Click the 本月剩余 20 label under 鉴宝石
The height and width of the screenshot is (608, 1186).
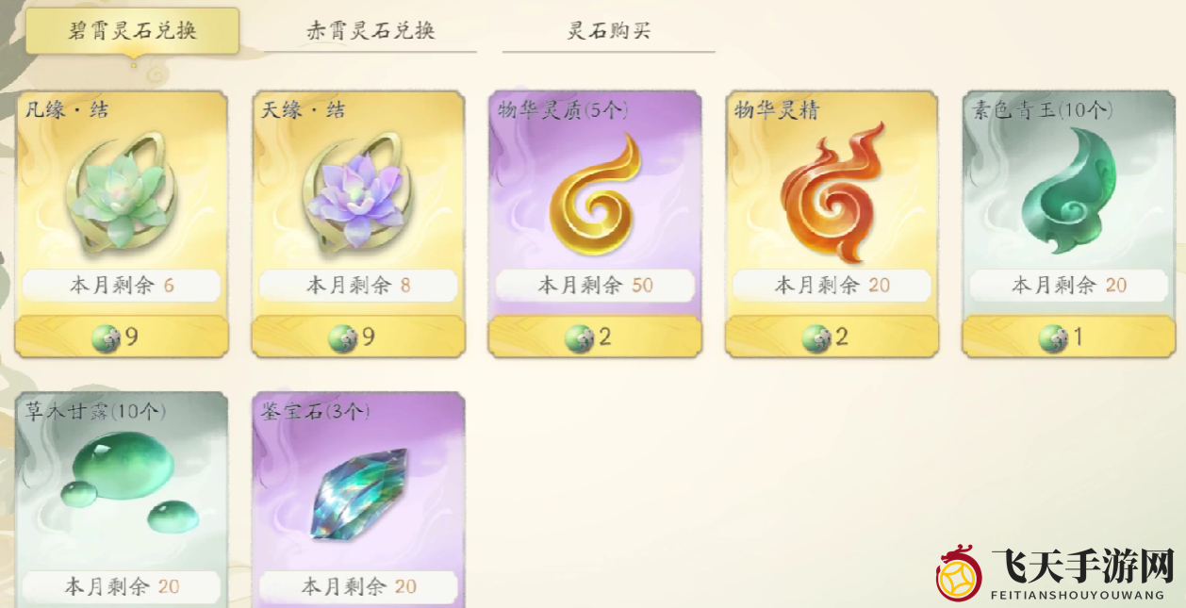(x=358, y=586)
